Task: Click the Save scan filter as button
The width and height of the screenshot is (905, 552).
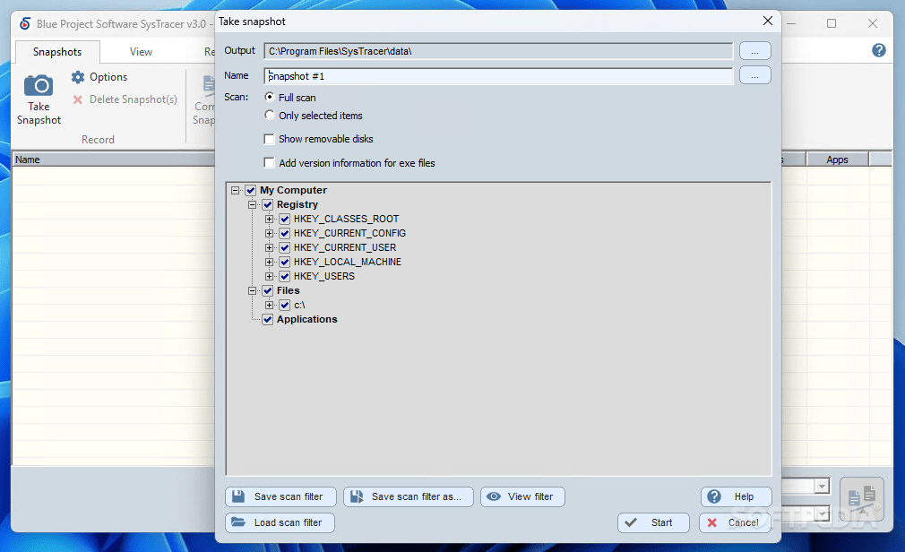Action: tap(408, 496)
